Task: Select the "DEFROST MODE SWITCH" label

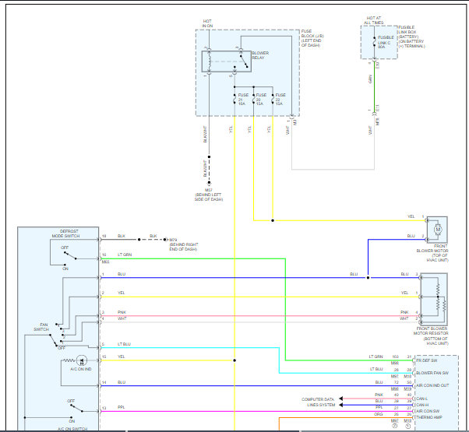Action: (x=65, y=234)
